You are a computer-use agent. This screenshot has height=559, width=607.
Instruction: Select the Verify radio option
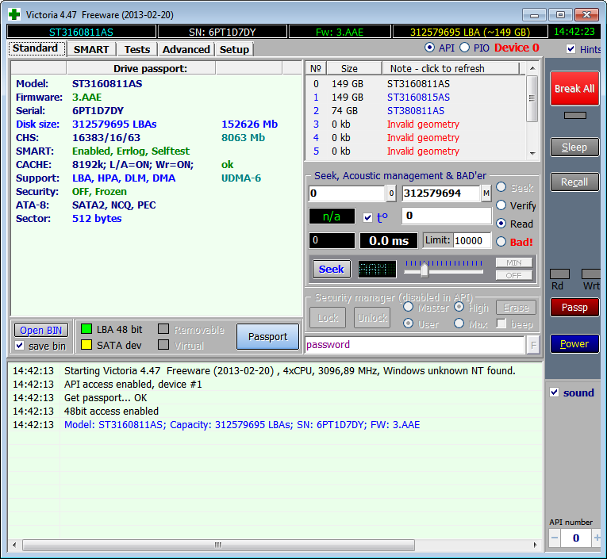pyautogui.click(x=501, y=205)
